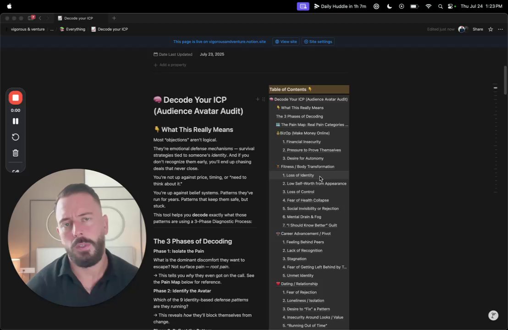The image size is (508, 330).
Task: Jump to Fear of Rejection
Action: [299, 292]
